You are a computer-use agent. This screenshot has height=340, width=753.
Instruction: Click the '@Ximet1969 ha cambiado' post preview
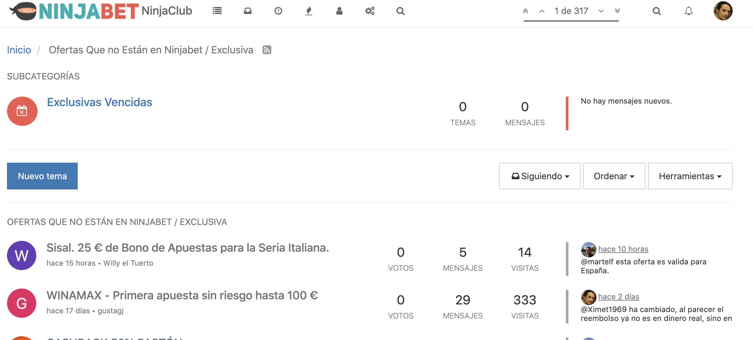[656, 314]
